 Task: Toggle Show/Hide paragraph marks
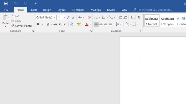[139, 17]
